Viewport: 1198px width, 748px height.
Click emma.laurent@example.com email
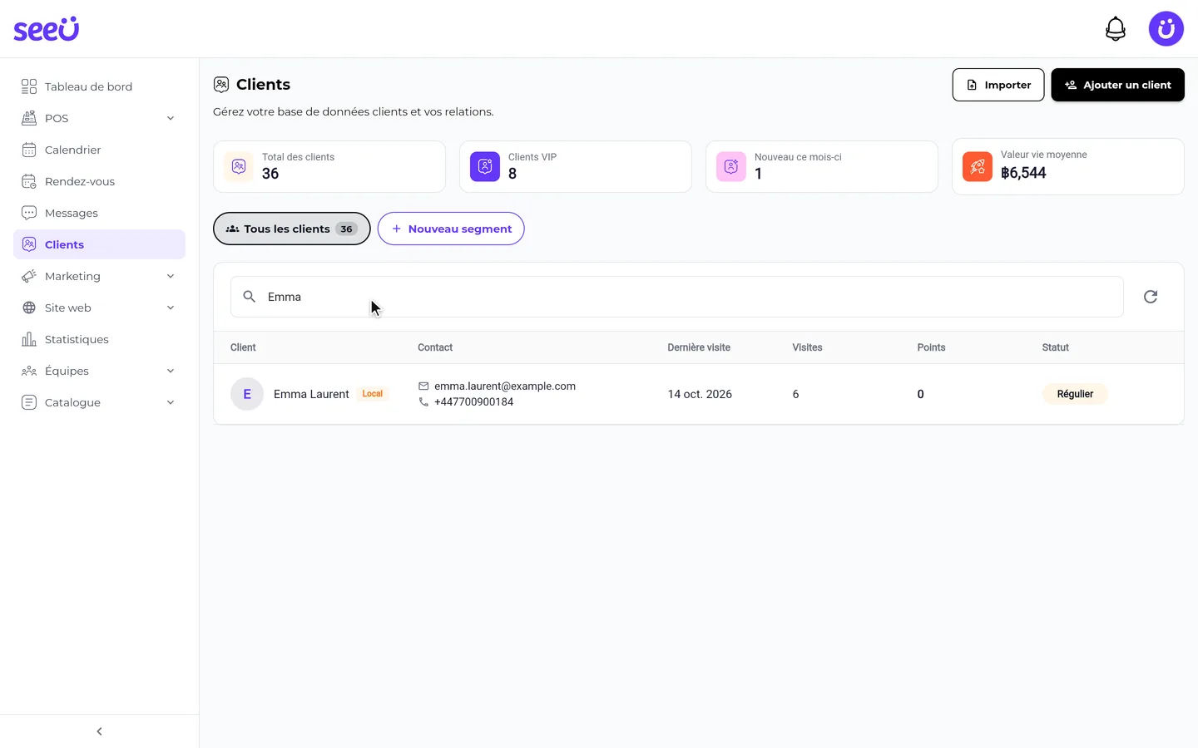click(505, 386)
